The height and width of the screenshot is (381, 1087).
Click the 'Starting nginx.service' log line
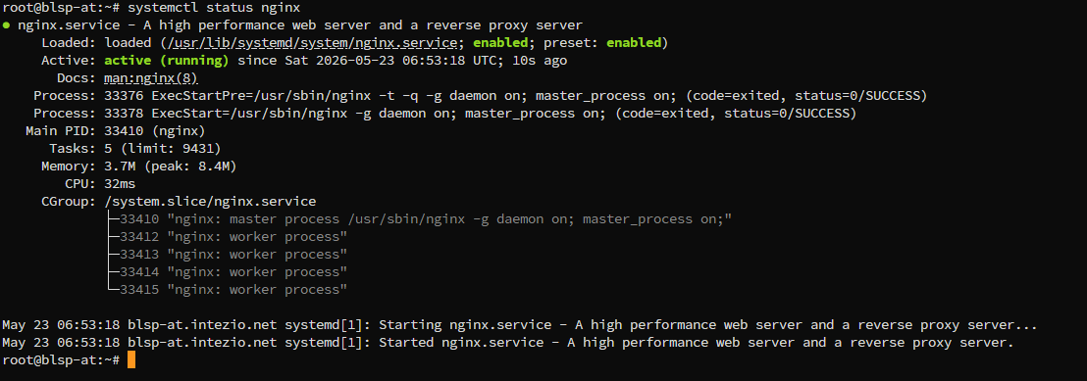520,325
